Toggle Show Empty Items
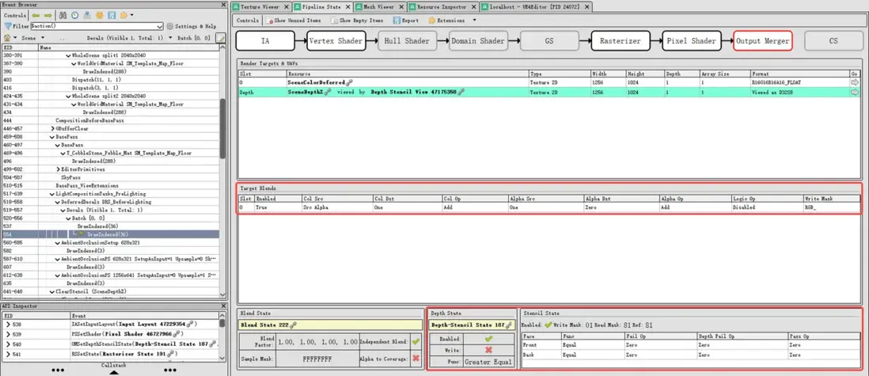Image resolution: width=869 pixels, height=376 pixels. (356, 21)
